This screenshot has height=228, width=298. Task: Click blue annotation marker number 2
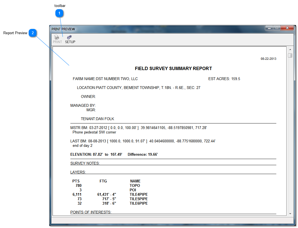(x=33, y=33)
